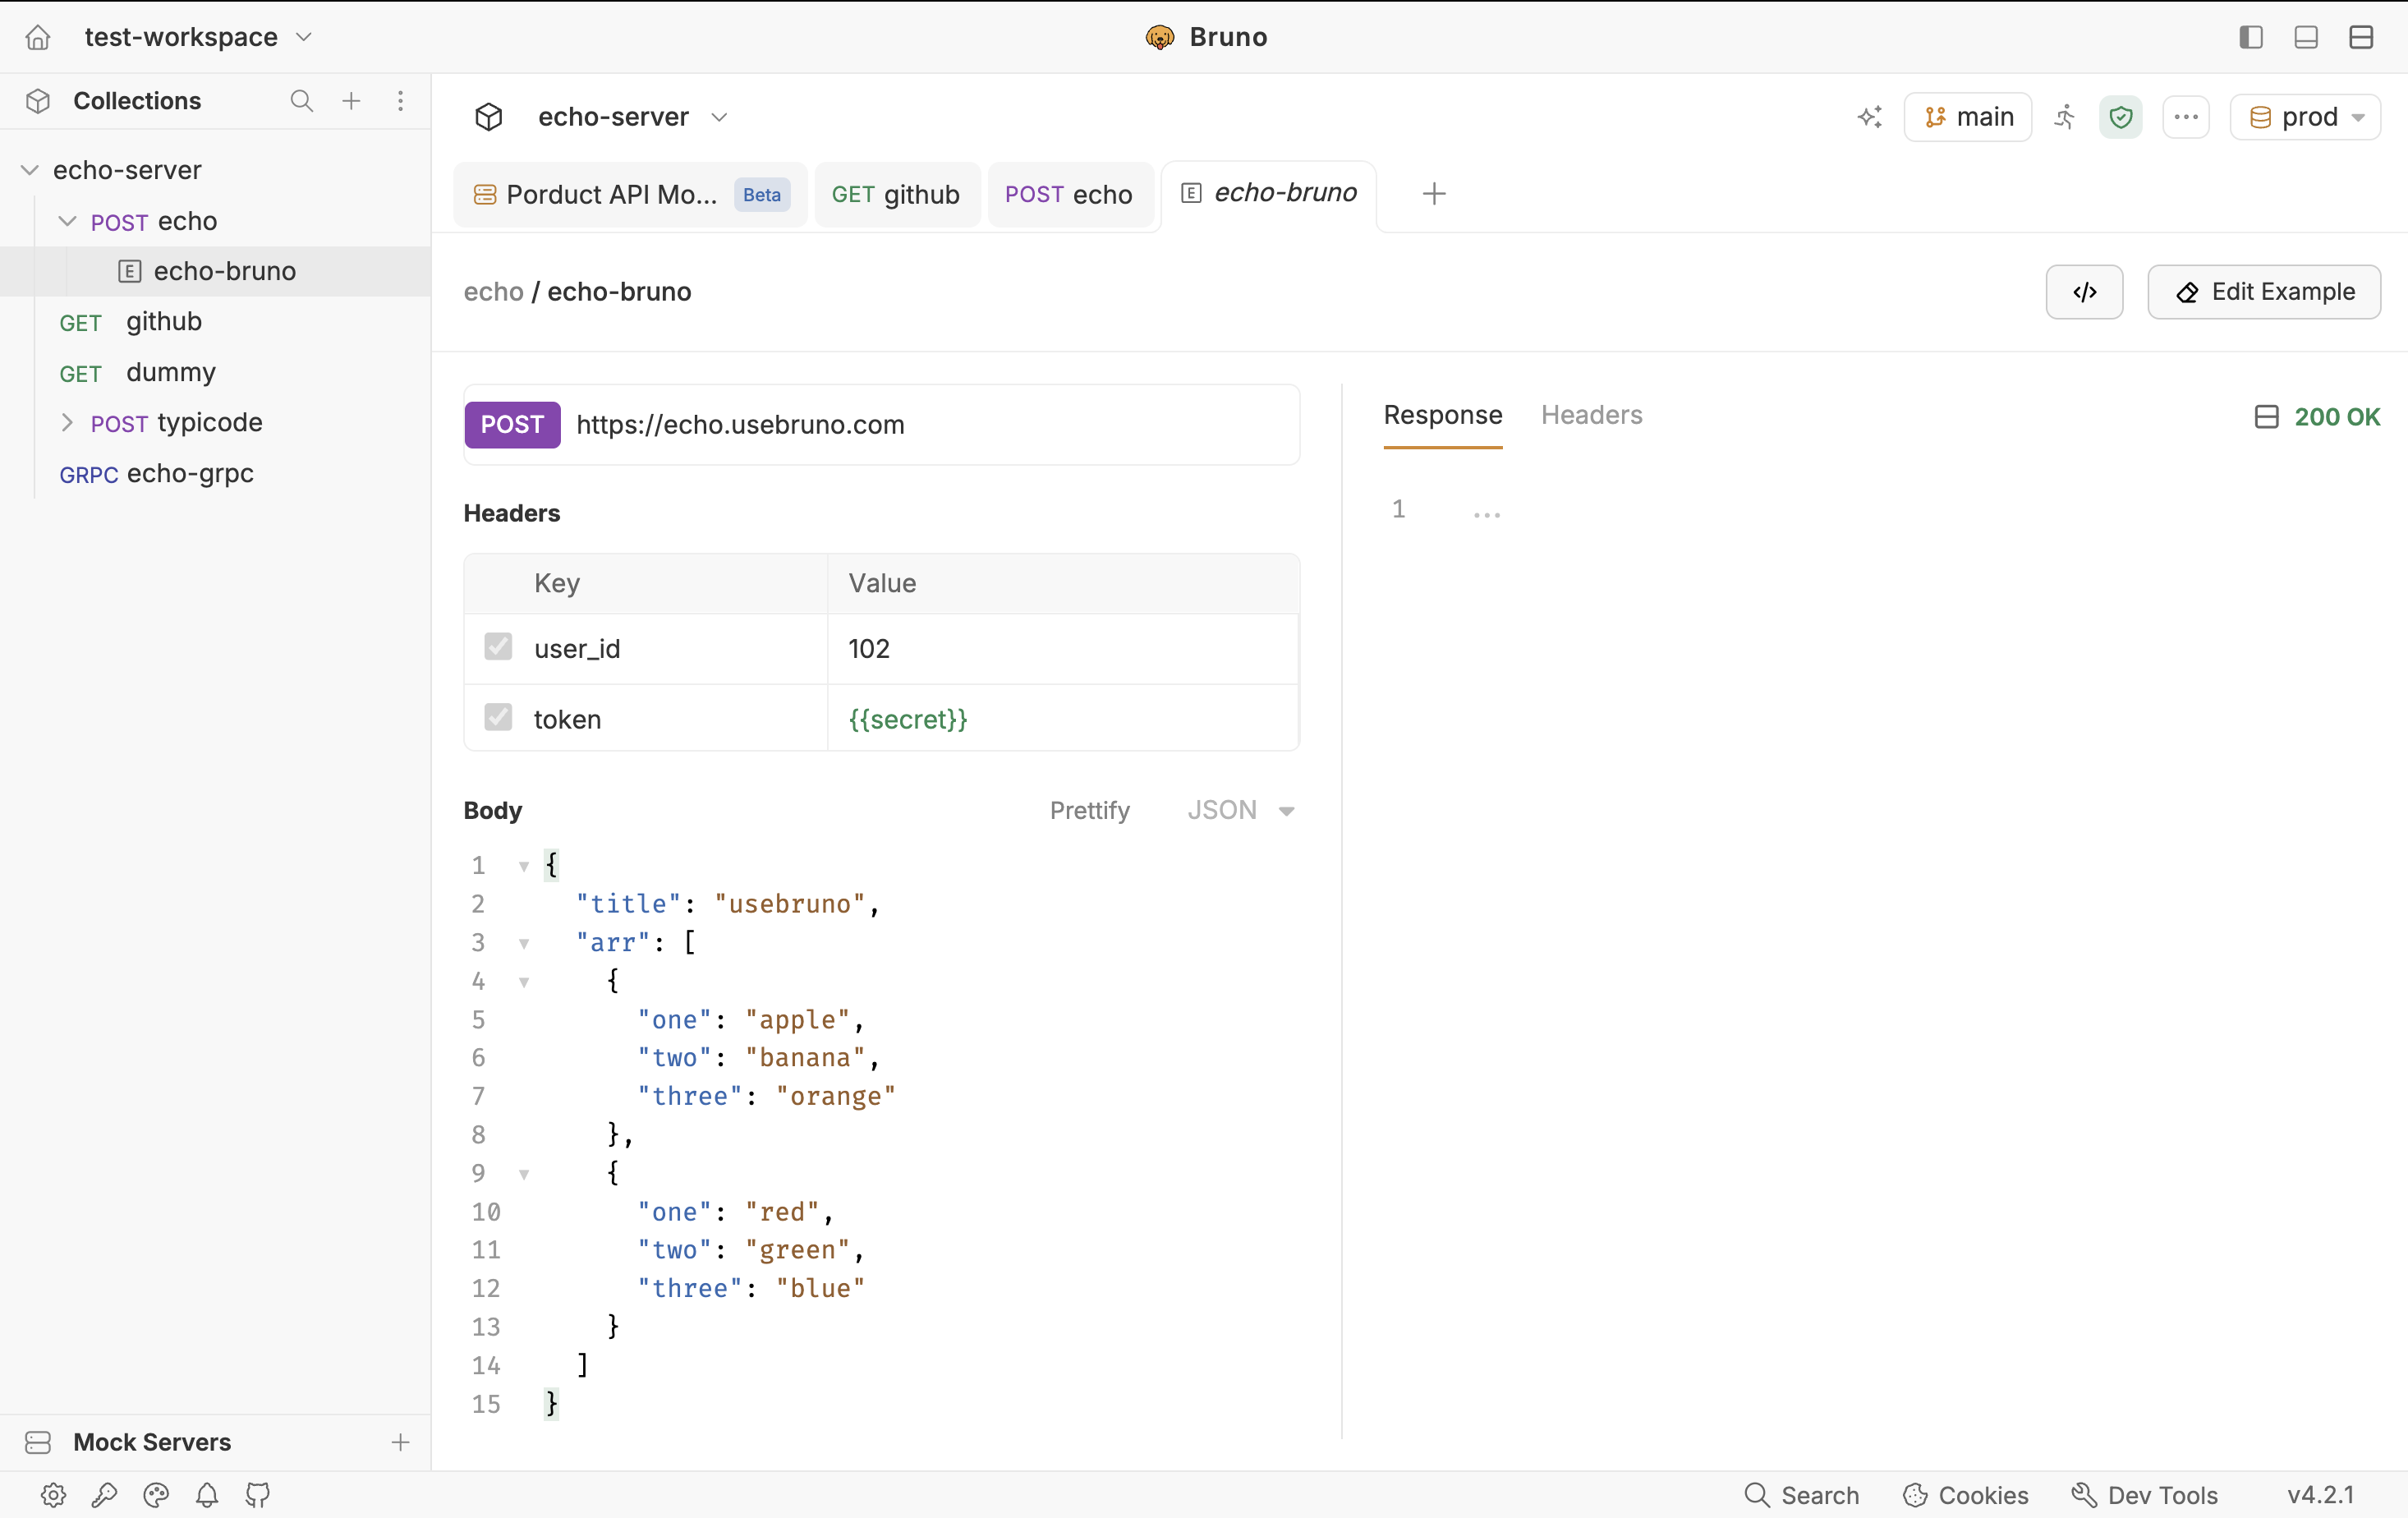Click the home icon beside test-workspace

pyautogui.click(x=37, y=37)
